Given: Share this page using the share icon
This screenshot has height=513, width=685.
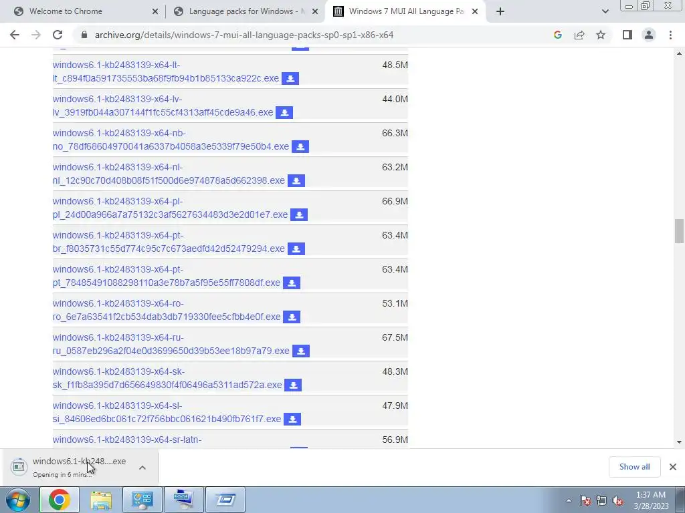Looking at the screenshot, I should coord(579,35).
